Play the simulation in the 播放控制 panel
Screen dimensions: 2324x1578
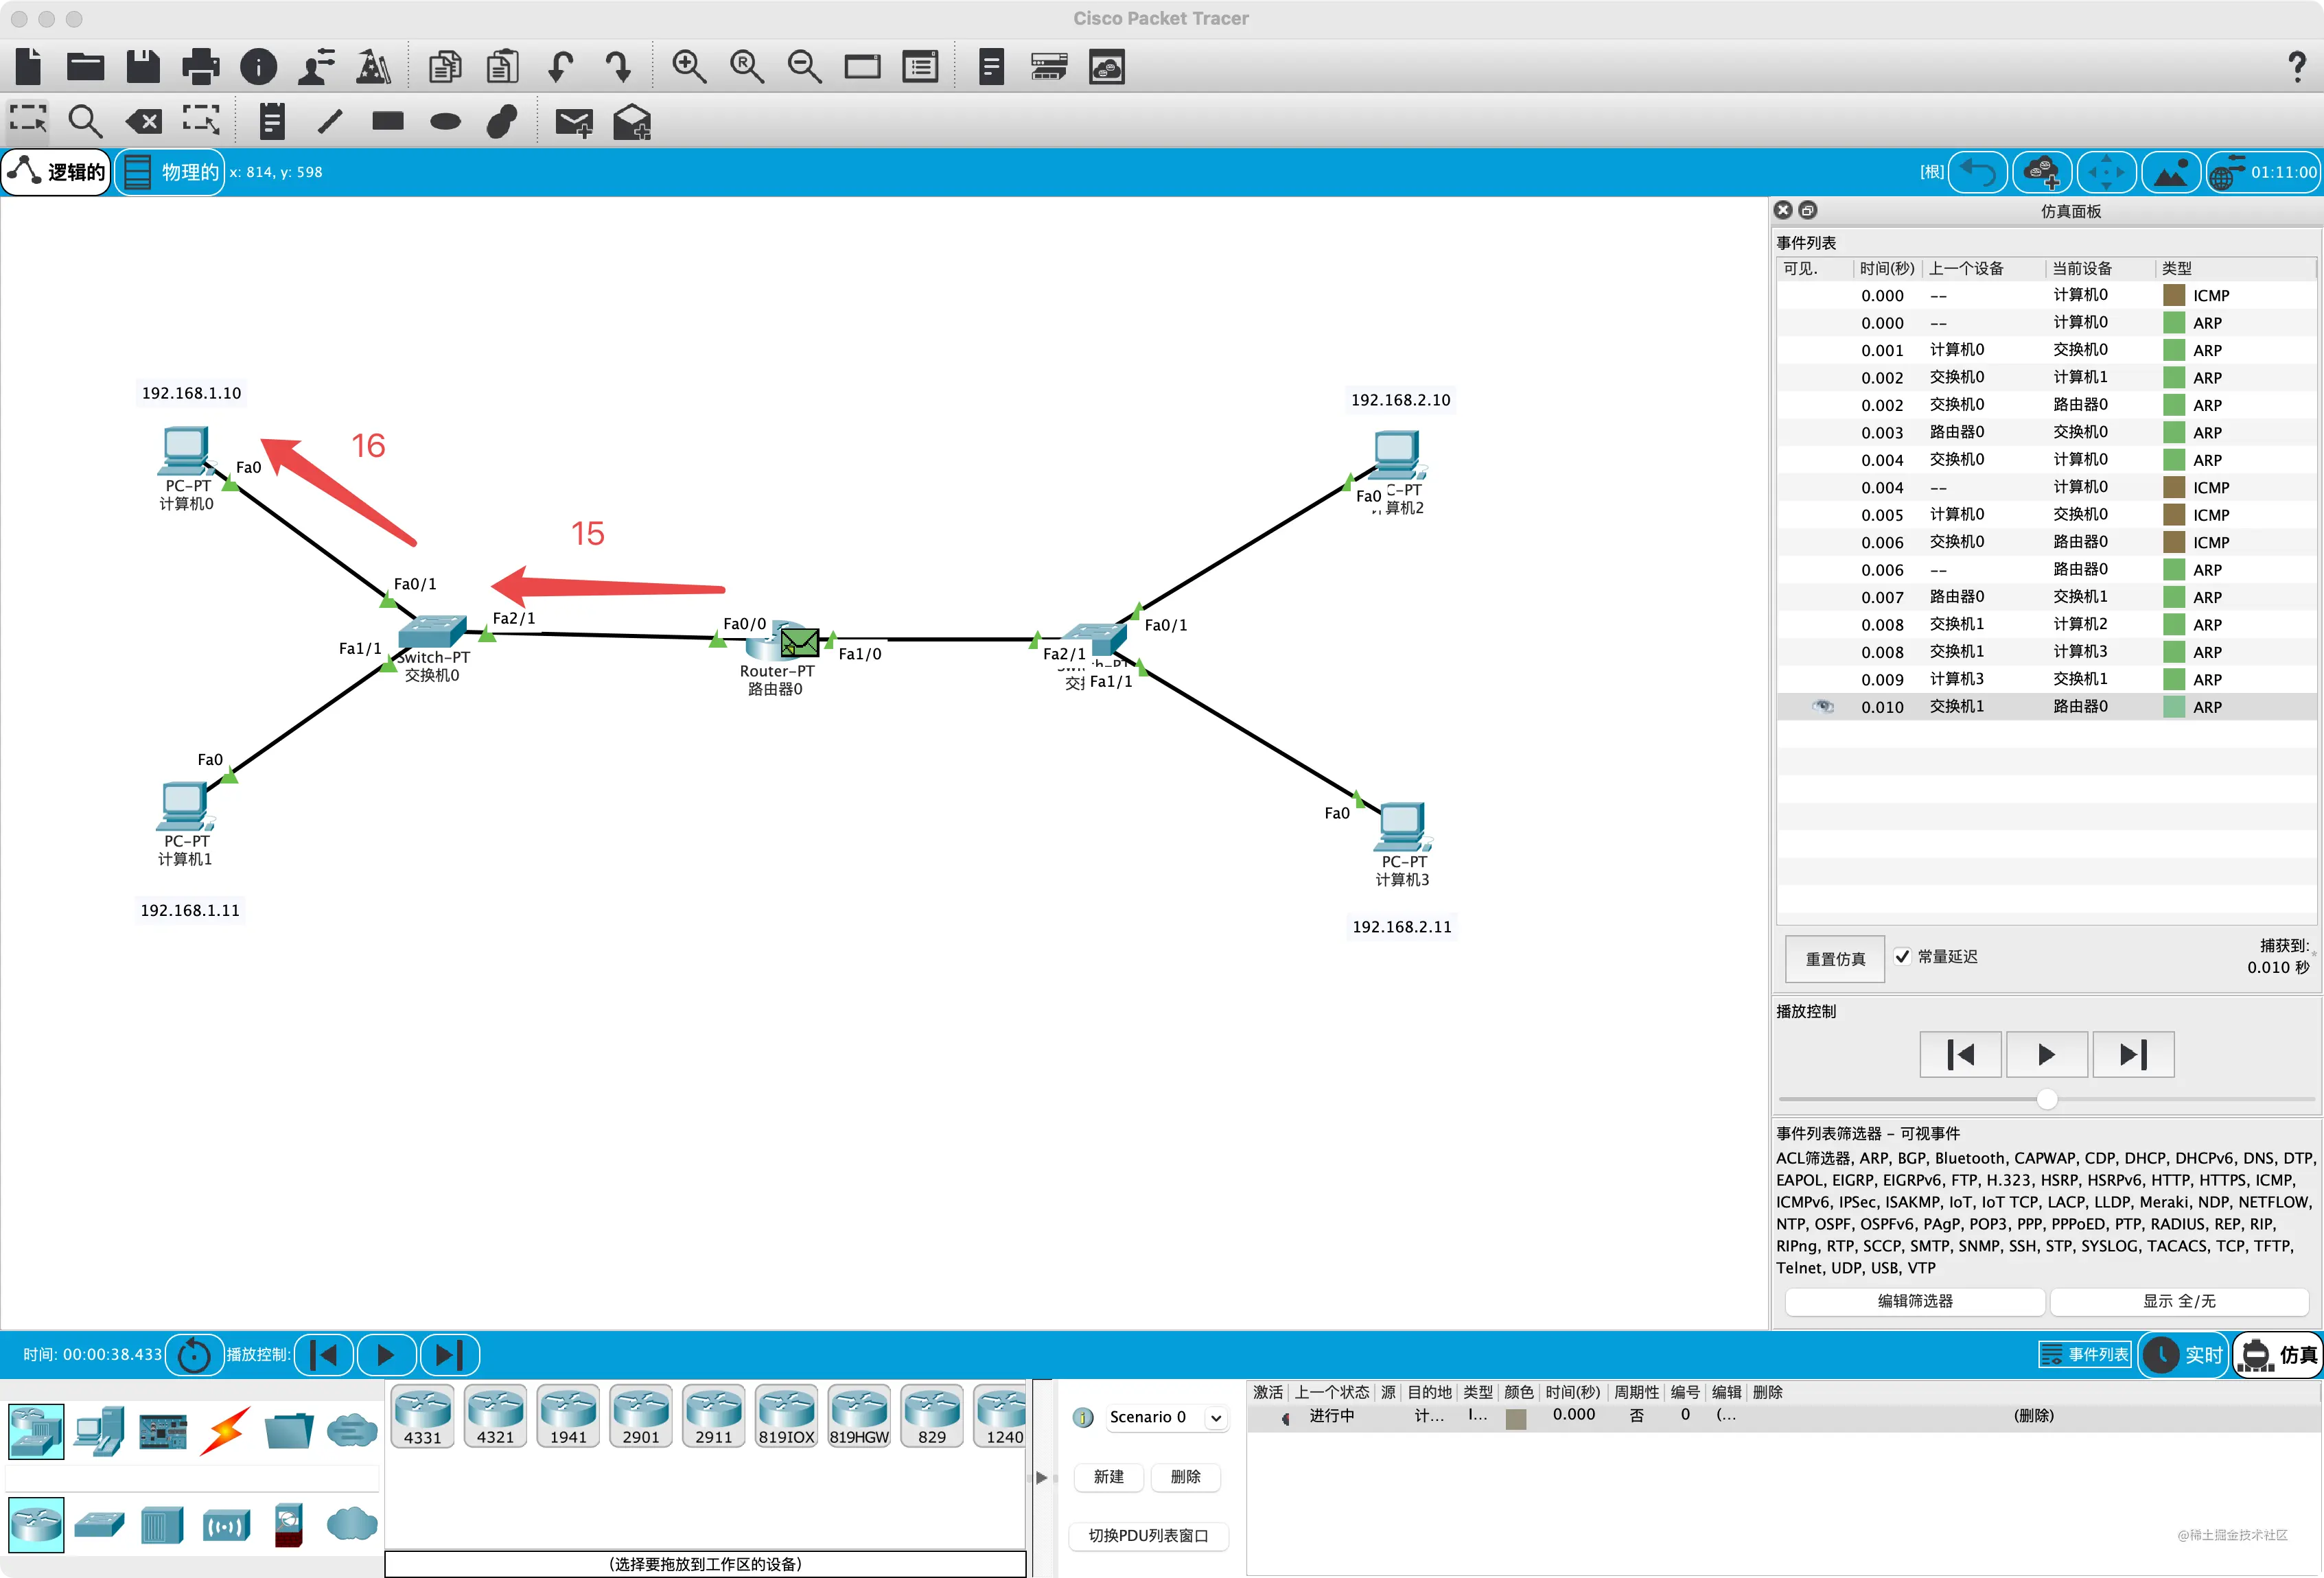(2047, 1055)
